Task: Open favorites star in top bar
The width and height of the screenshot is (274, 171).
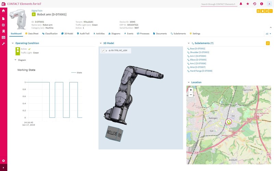Action: pos(248,4)
